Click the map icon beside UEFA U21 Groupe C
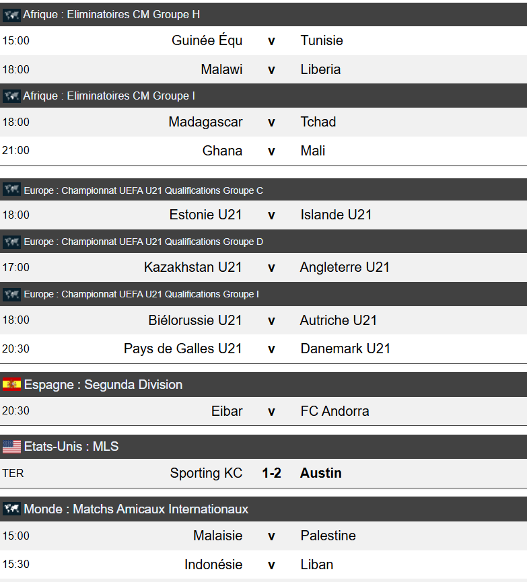 pyautogui.click(x=11, y=190)
